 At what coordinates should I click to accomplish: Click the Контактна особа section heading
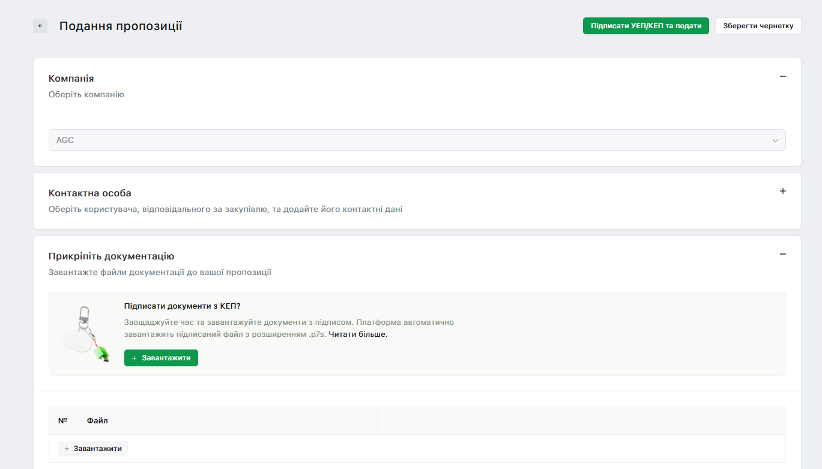pos(89,193)
